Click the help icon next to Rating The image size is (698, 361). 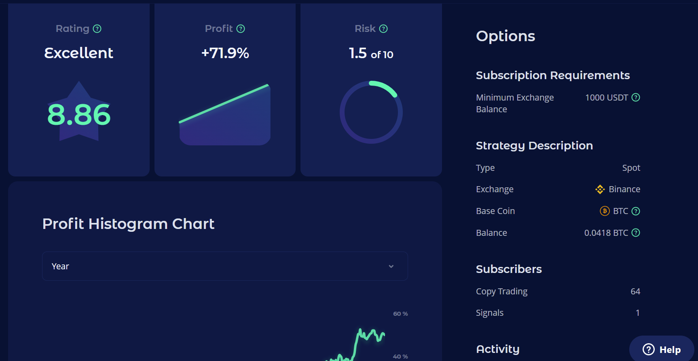pos(97,29)
